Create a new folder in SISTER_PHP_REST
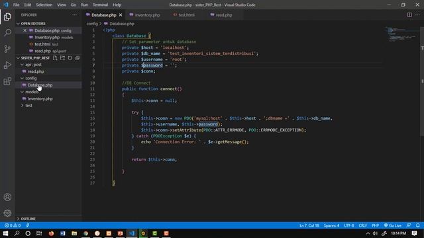The width and height of the screenshot is (424, 238). 62,58
